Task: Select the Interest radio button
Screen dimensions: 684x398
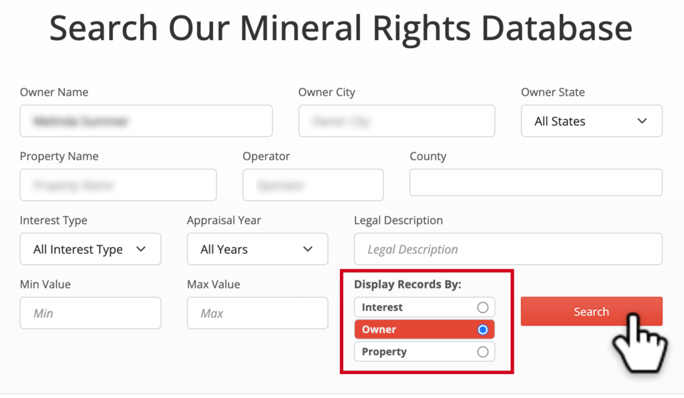Action: pyautogui.click(x=482, y=307)
